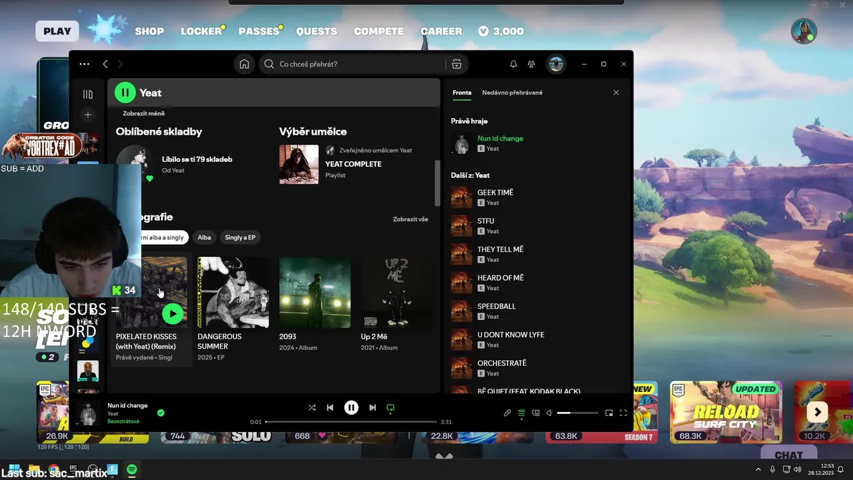This screenshot has width=853, height=480.
Task: Select THËY TELL MË in queue
Action: pos(500,249)
